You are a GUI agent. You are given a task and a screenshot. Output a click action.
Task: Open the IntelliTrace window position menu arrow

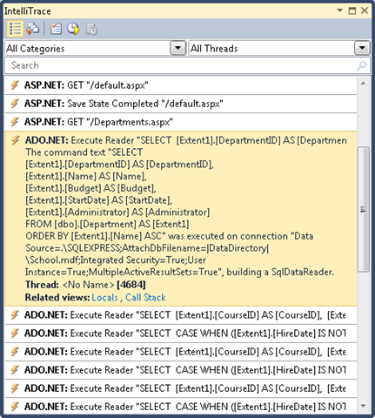click(x=339, y=10)
